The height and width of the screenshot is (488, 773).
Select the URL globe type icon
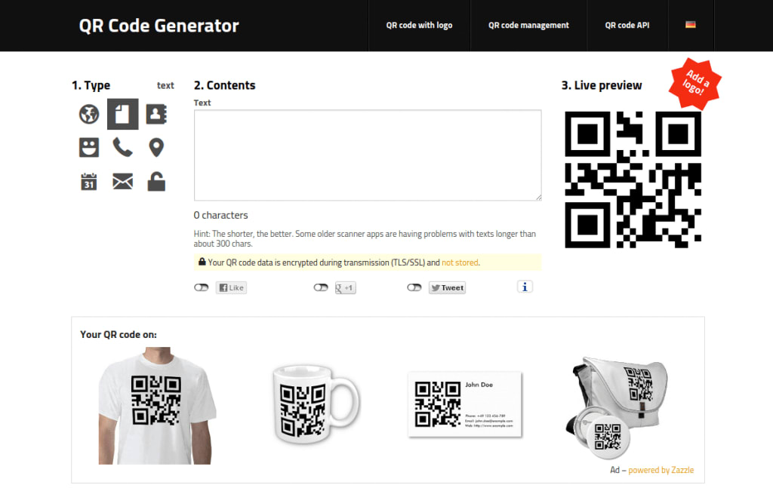(89, 114)
